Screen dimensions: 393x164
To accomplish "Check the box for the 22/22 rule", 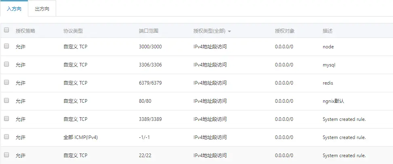I will [6, 155].
